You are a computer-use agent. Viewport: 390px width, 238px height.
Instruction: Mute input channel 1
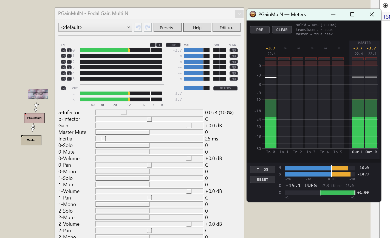(63, 56)
